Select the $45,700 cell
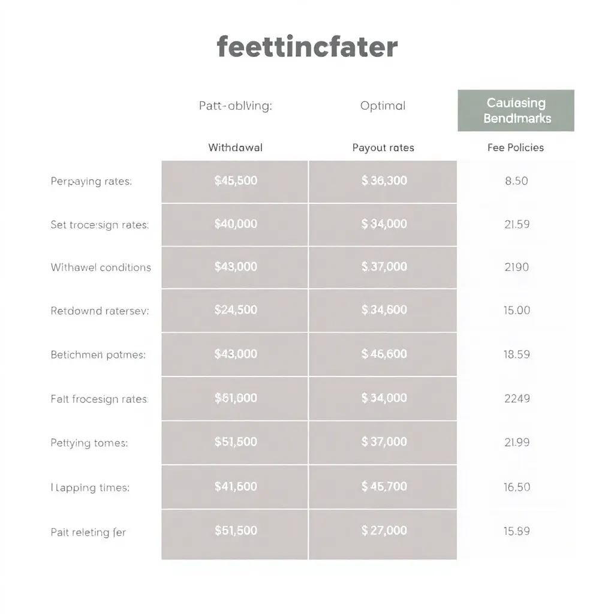614x614 pixels. (383, 487)
